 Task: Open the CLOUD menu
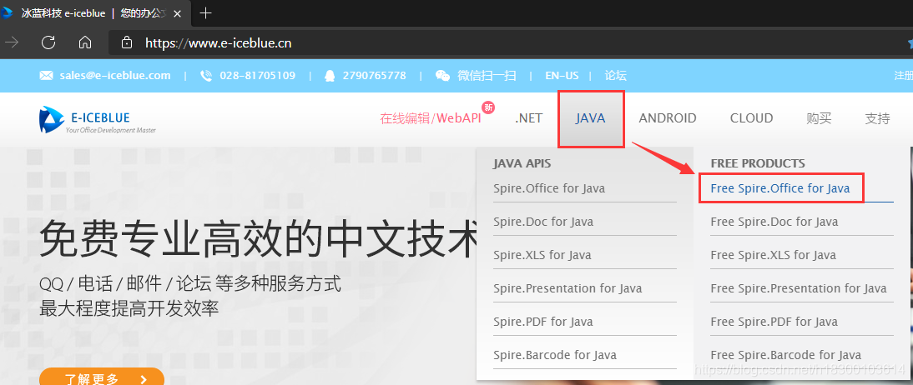[751, 118]
